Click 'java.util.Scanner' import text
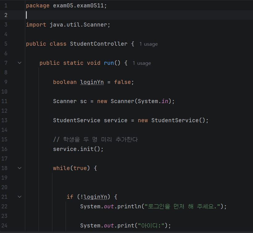Image resolution: width=253 pixels, height=233 pixels. tap(78, 25)
